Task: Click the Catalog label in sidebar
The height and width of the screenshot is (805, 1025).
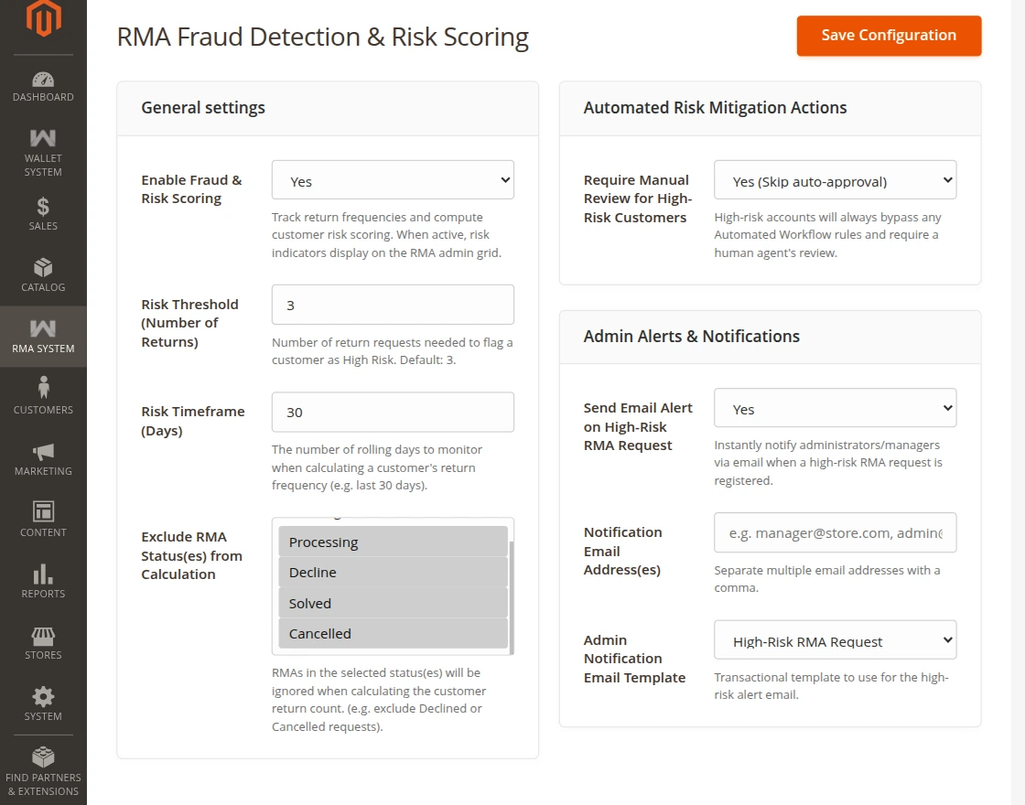Action: pyautogui.click(x=43, y=287)
